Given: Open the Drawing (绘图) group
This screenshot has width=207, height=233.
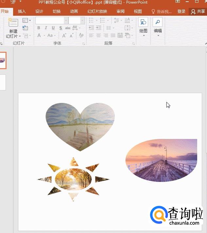Looking at the screenshot, I should pos(143,27).
